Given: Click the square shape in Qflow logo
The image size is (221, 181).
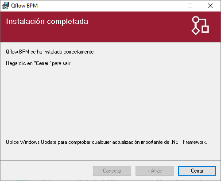Looking at the screenshot, I should pos(205,29).
